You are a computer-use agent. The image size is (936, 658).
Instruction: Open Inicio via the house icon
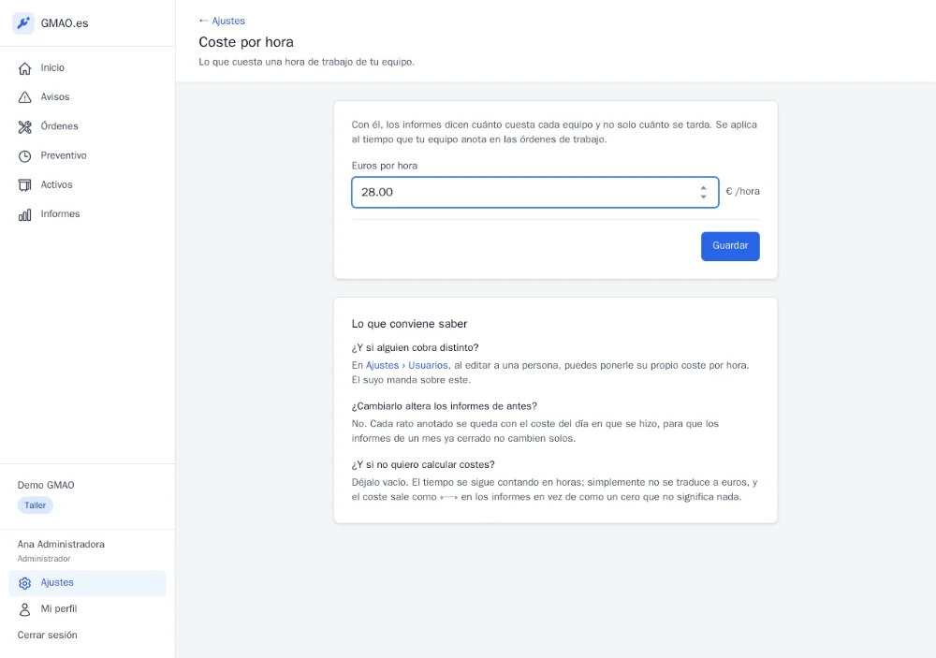tap(24, 68)
